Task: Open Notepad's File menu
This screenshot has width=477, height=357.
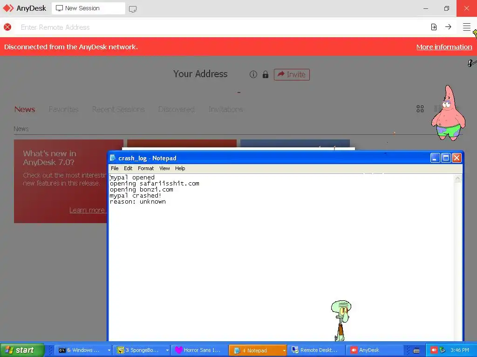Action: 115,168
